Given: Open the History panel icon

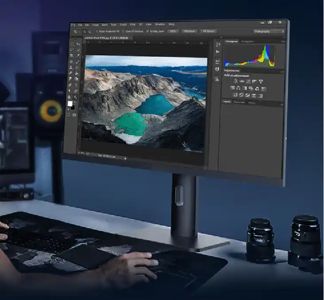Looking at the screenshot, I should coord(218,45).
